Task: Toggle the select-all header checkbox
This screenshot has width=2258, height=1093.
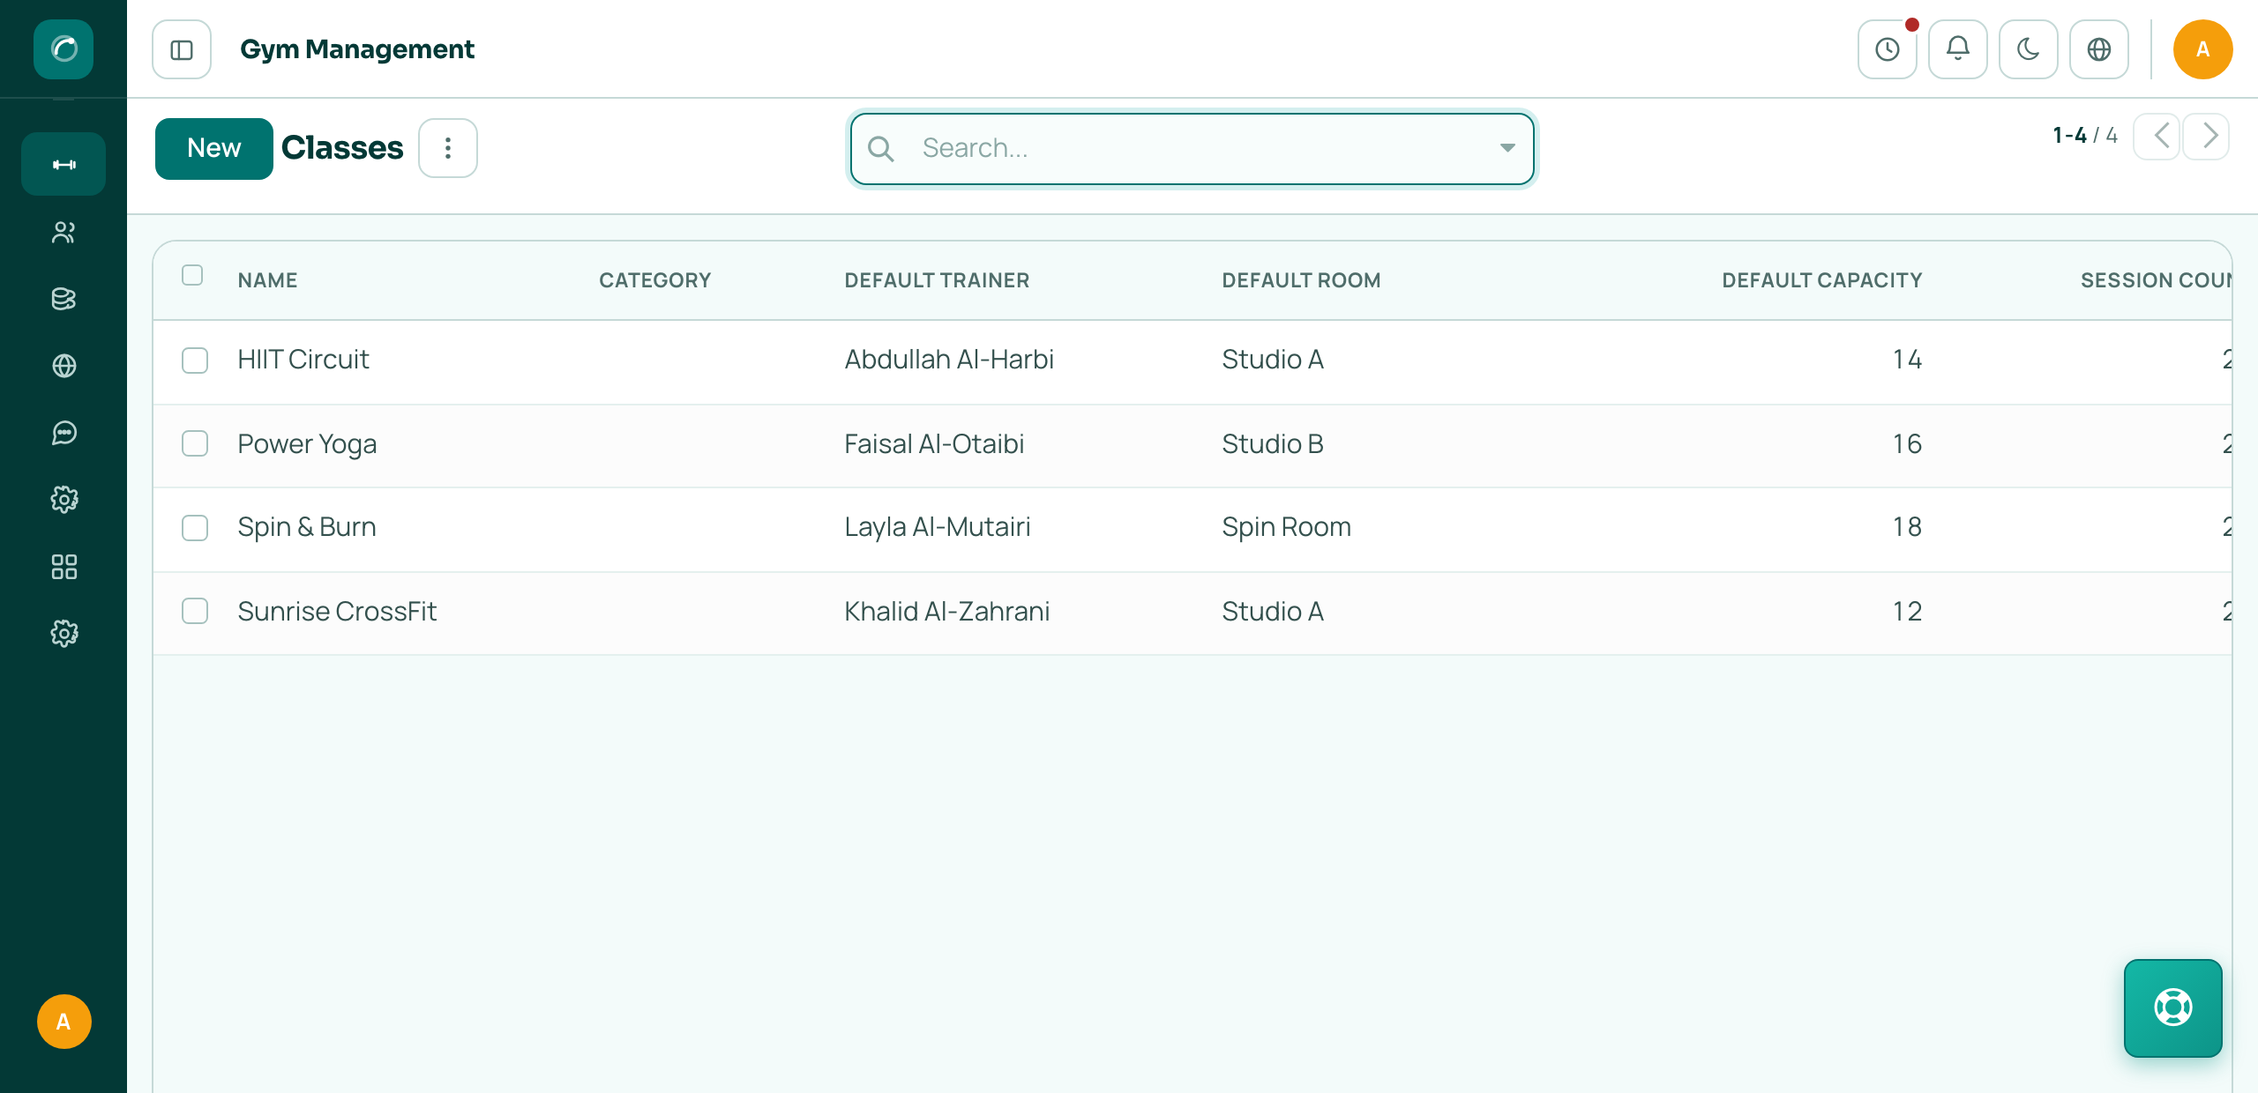Action: click(x=192, y=276)
